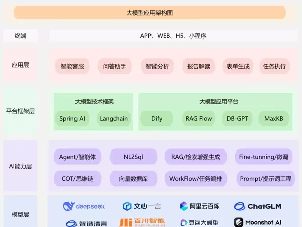The width and height of the screenshot is (302, 227).
Task: Click the 向量数据库 capability box
Action: [x=133, y=178]
